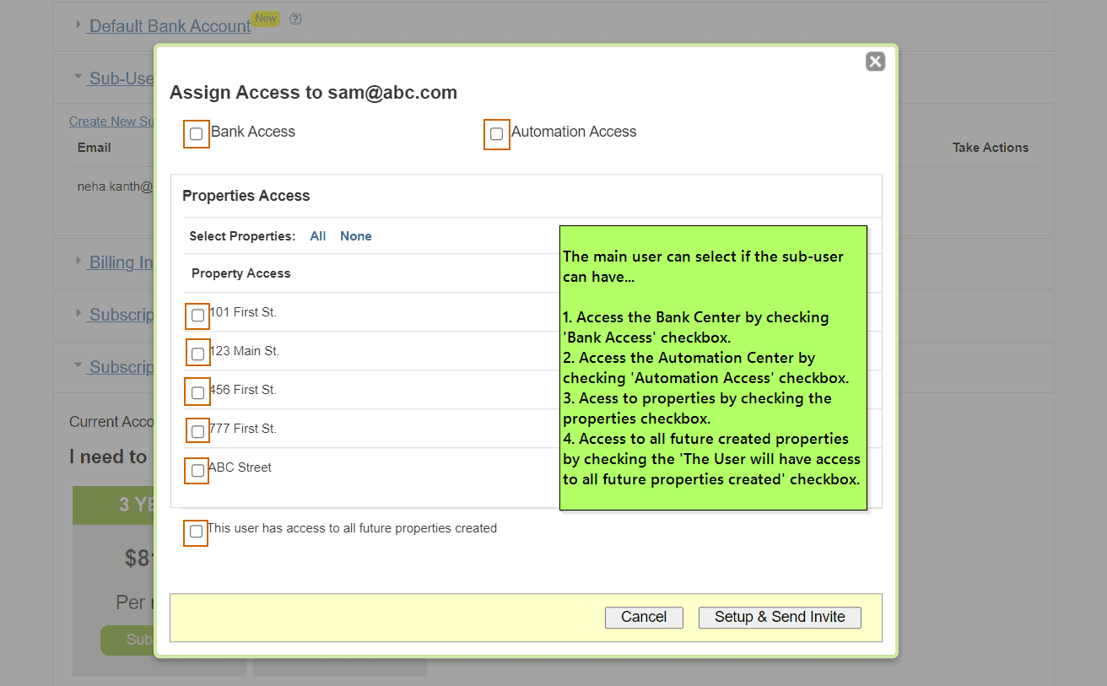Expand the Billing section arrow
This screenshot has height=686, width=1107.
point(78,262)
